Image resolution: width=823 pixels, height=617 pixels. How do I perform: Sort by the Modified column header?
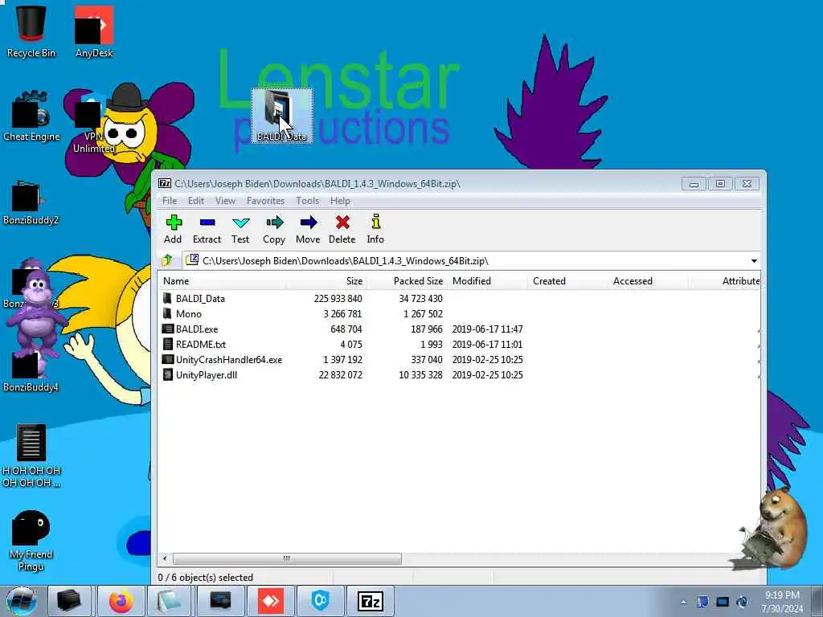487,281
